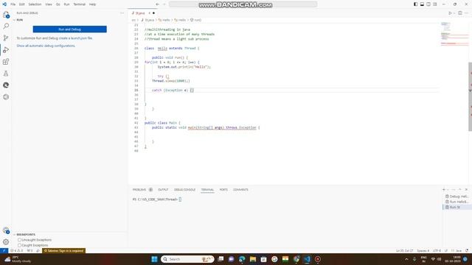
Task: Open the Manage gear icon
Action: click(6, 242)
